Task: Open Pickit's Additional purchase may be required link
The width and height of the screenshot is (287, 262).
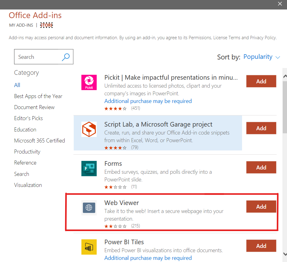Action: pyautogui.click(x=148, y=101)
